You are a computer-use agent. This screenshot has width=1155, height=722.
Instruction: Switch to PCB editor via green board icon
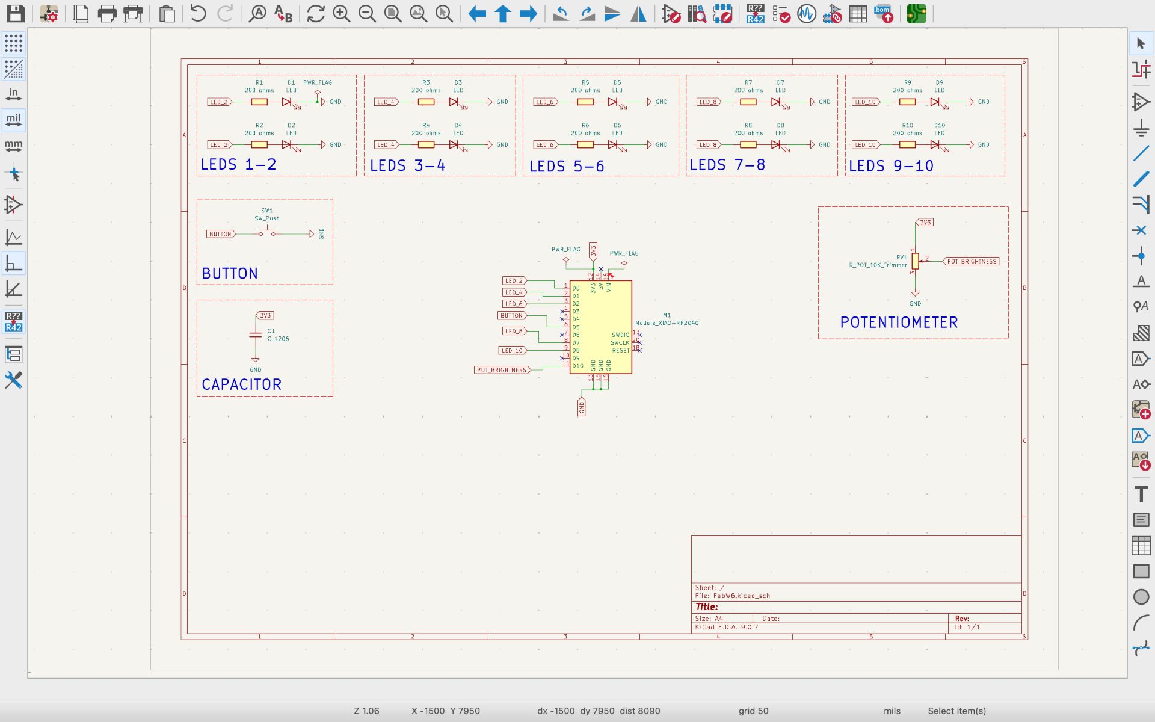[916, 13]
